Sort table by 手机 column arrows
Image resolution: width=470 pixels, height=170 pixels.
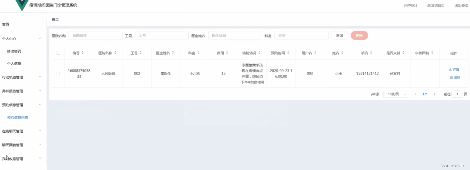(x=371, y=53)
